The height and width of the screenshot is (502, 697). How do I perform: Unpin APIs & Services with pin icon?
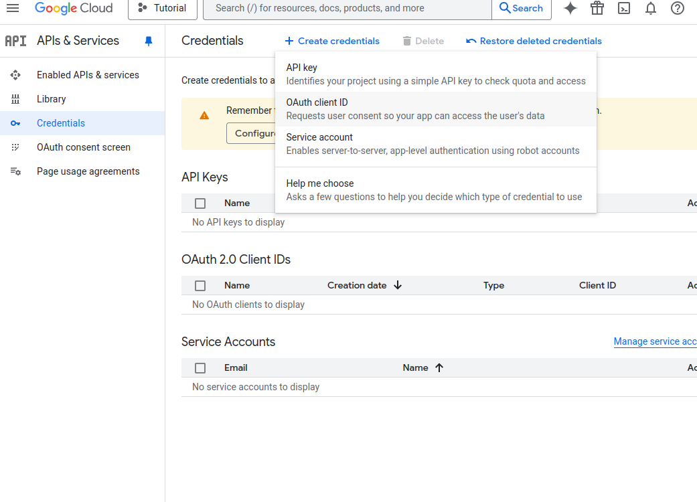click(149, 41)
